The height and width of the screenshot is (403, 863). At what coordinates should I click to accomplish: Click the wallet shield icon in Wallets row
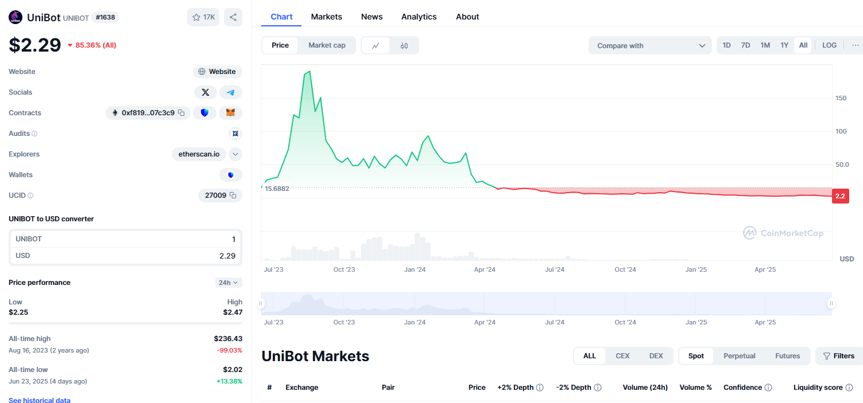point(231,175)
